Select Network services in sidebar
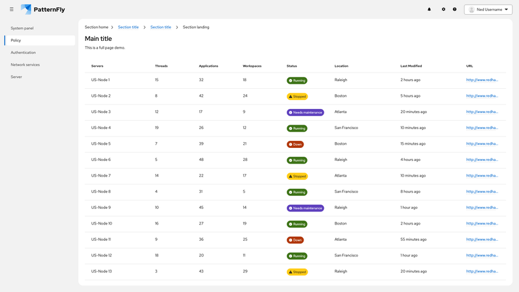Viewport: 519px width, 292px height. pyautogui.click(x=25, y=65)
